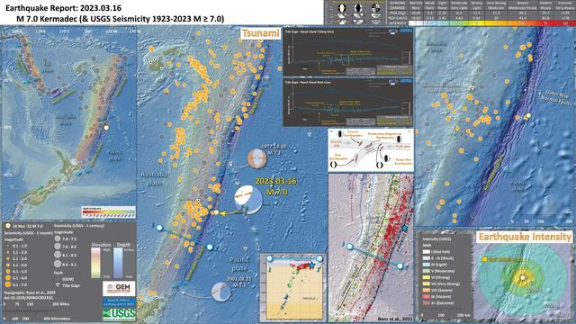Click the 1977.10.10 M 7.2 focal mechanism beachball
This screenshot has width=576, height=324.
point(256,158)
